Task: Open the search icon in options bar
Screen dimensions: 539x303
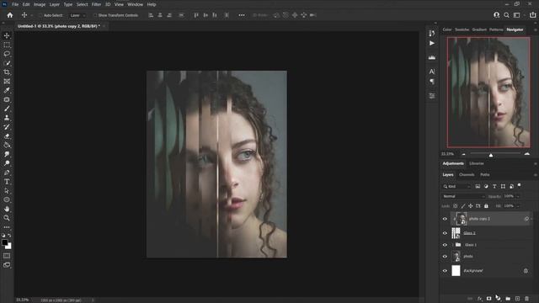Action: 506,15
